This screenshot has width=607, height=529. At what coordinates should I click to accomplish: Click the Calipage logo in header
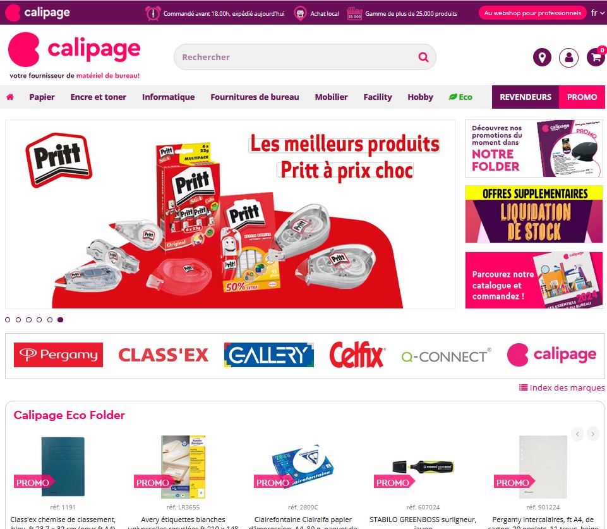tap(75, 56)
